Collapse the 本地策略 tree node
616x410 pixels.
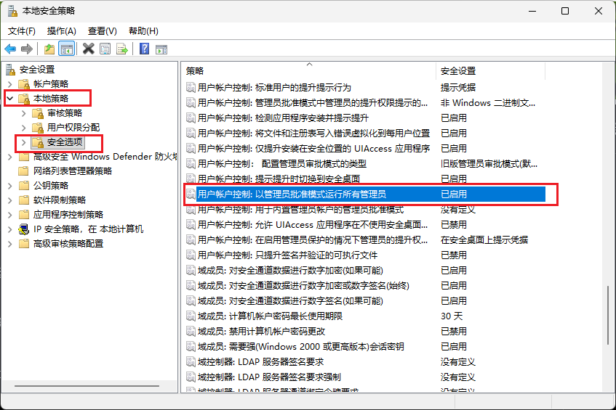pyautogui.click(x=9, y=98)
